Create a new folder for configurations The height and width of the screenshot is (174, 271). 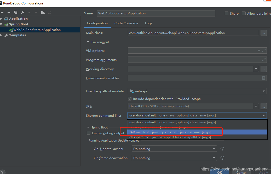(43, 12)
